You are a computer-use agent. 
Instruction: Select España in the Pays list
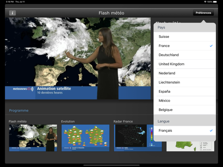click(x=185, y=92)
